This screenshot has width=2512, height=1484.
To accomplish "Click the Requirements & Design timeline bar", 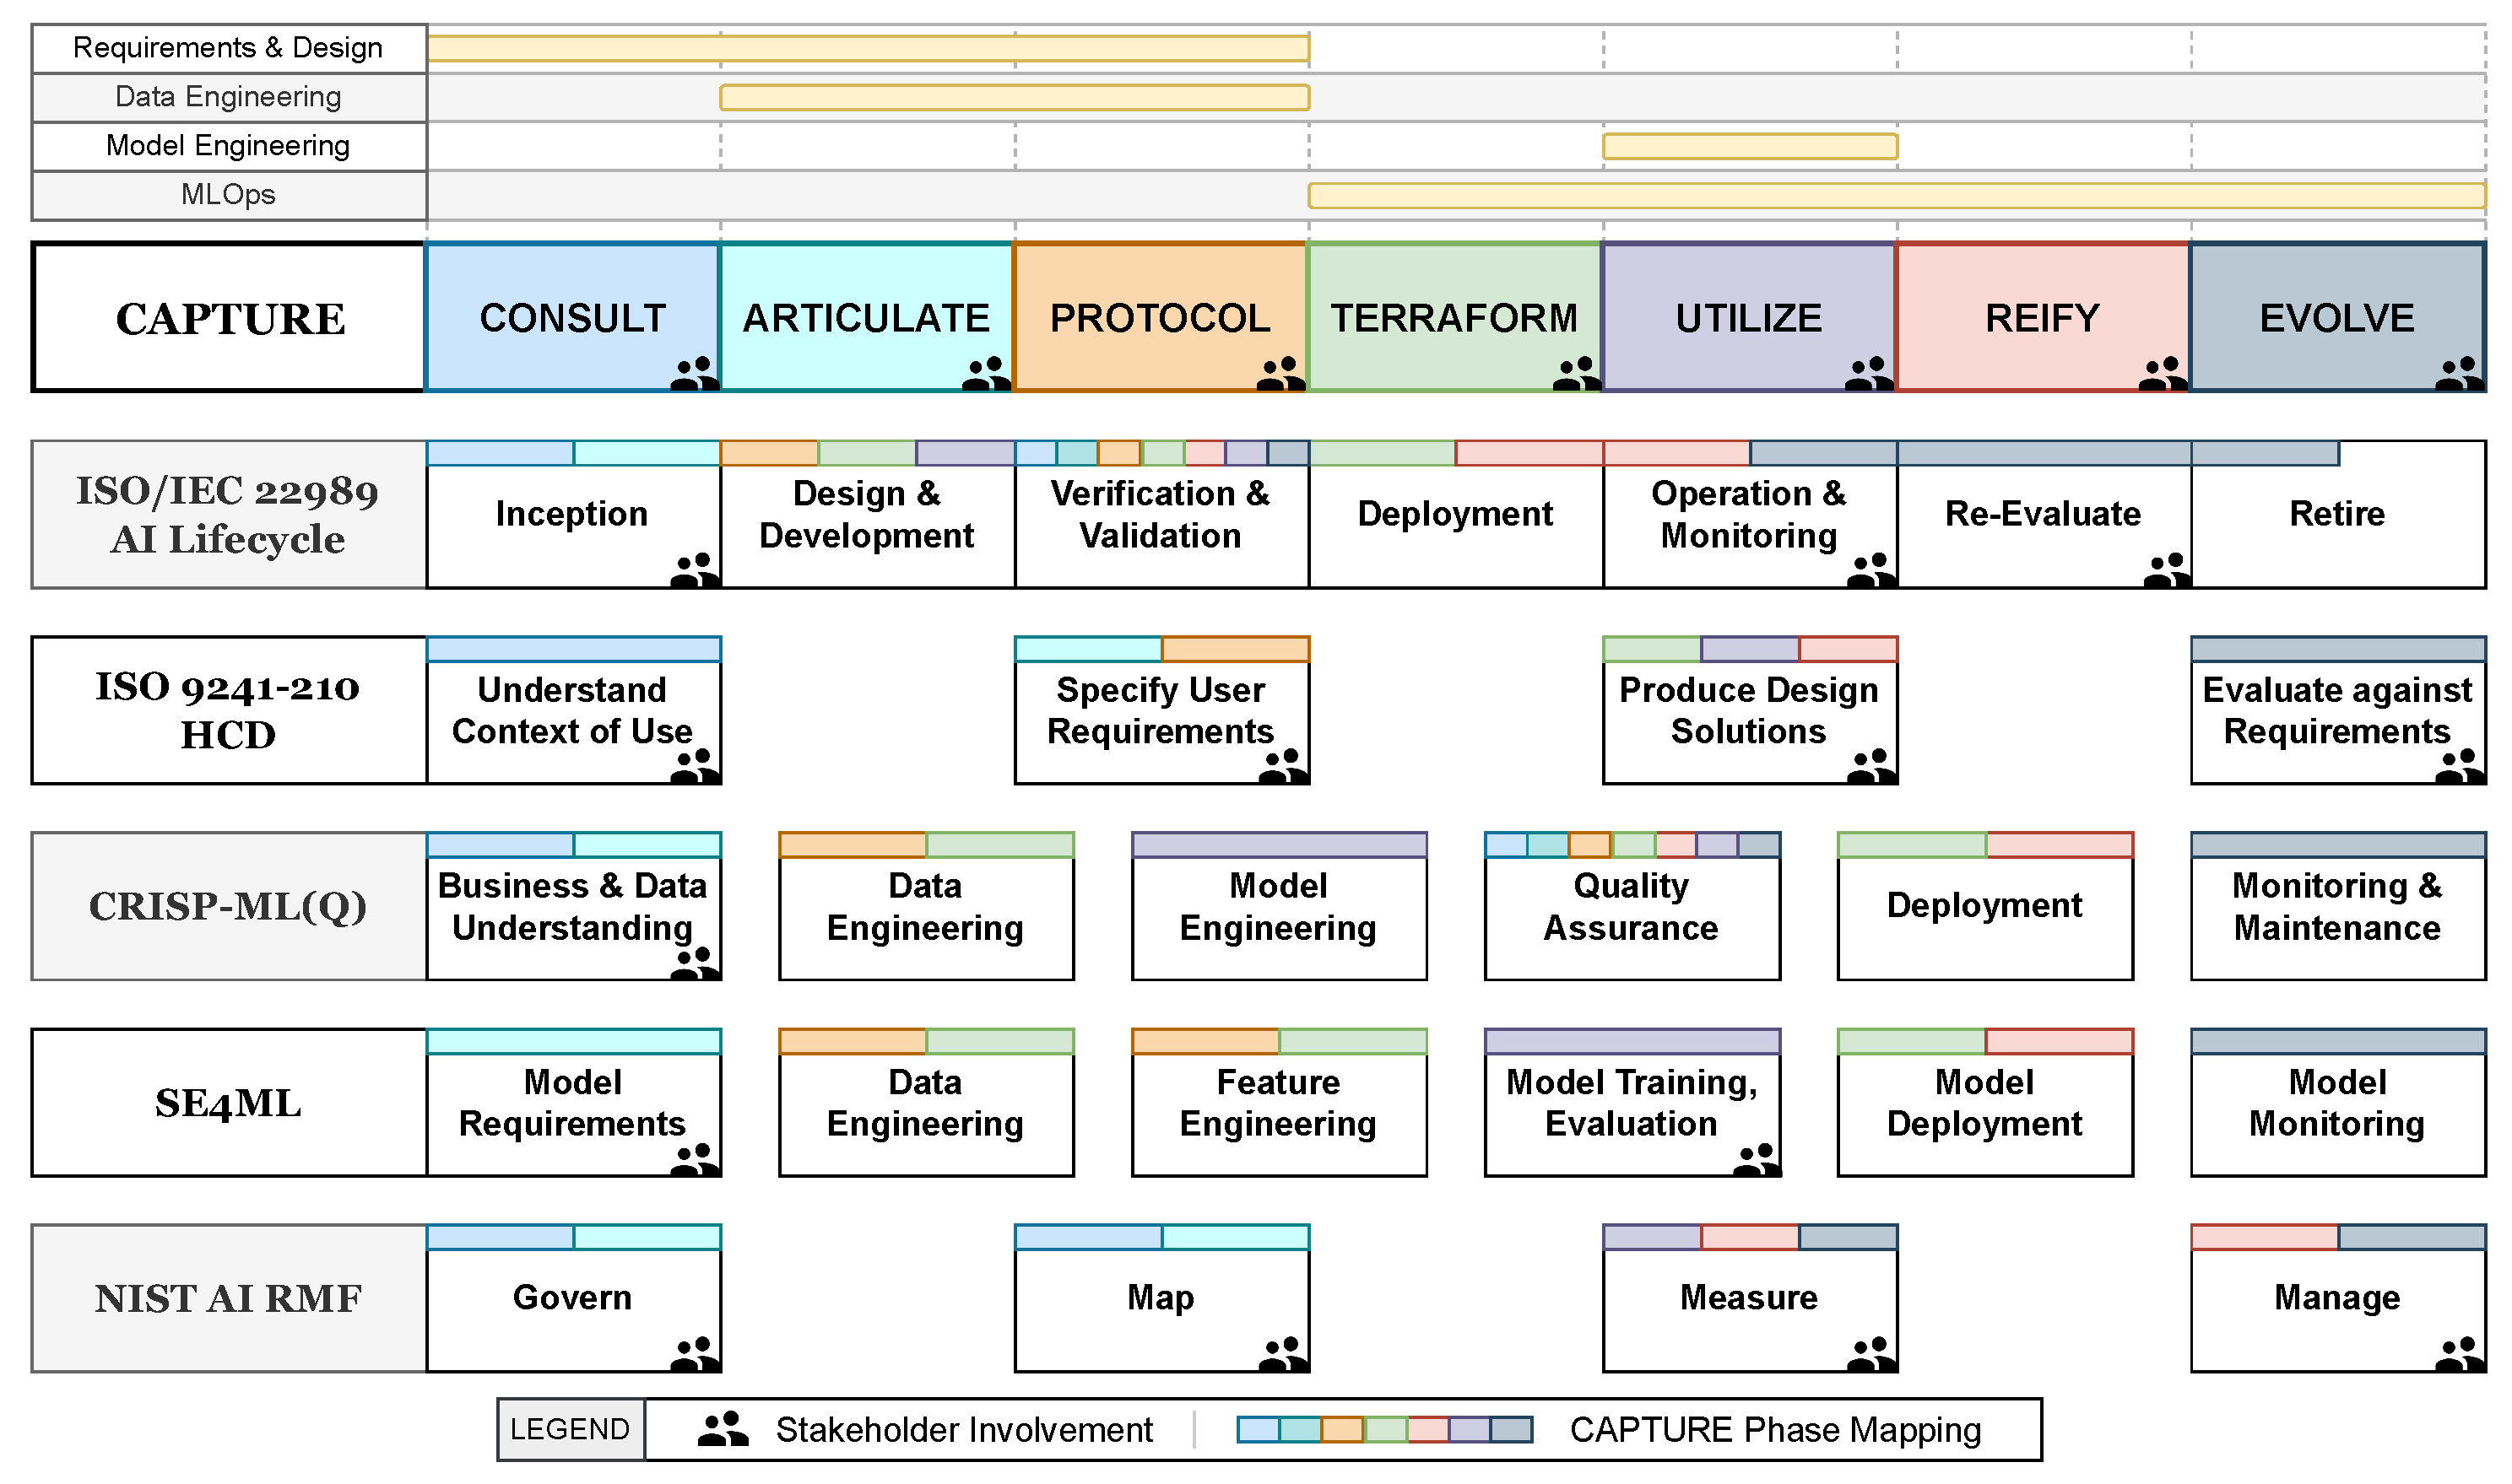I will 868,48.
